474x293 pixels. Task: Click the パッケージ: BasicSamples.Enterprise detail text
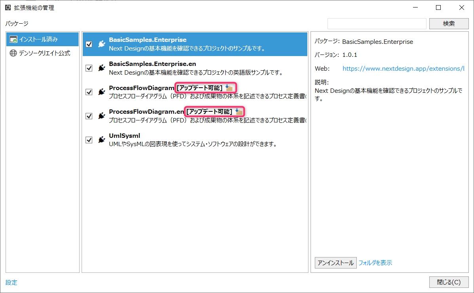tap(364, 41)
